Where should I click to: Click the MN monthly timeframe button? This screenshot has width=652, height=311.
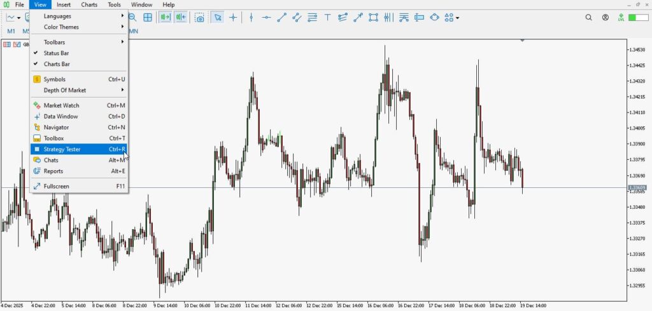[133, 31]
